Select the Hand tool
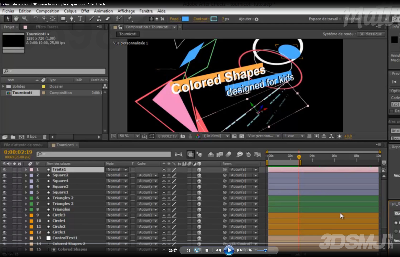Screen dimensions: 400x257 coord(16,18)
